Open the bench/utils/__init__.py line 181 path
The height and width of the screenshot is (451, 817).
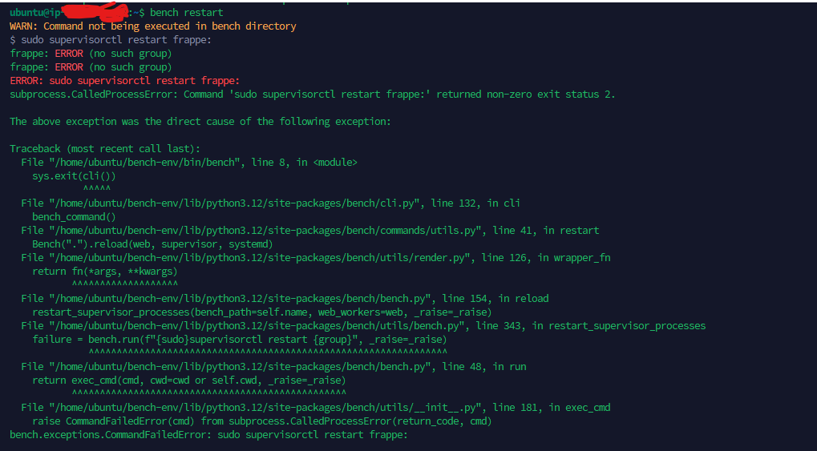point(265,407)
